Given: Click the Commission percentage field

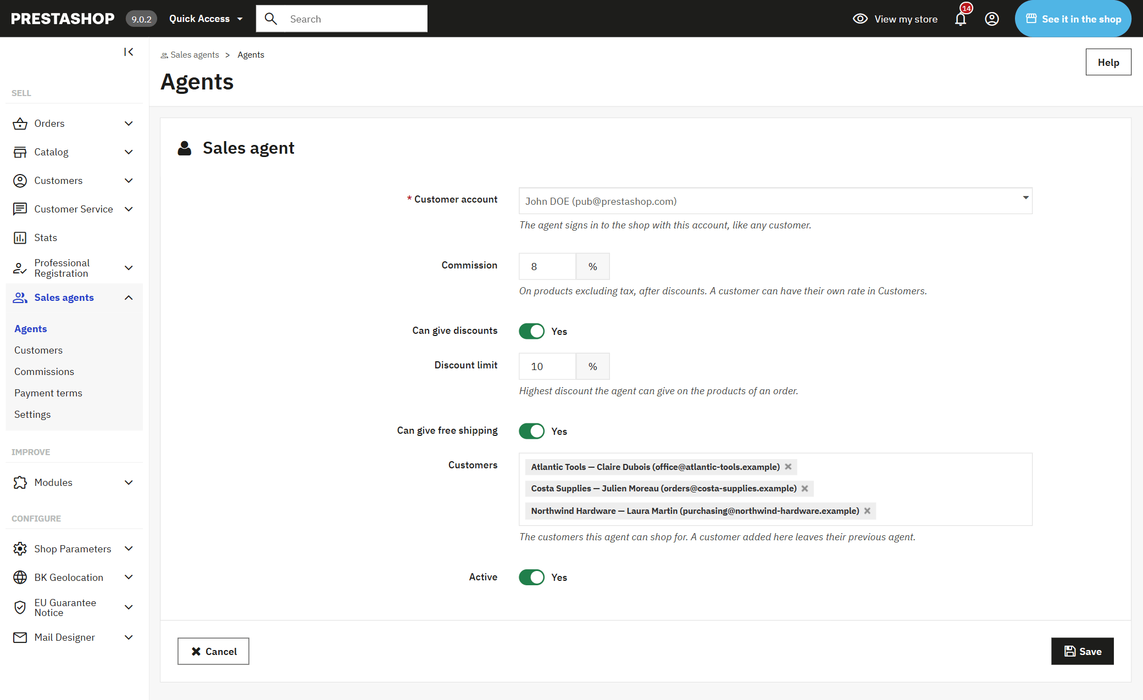Looking at the screenshot, I should click(x=547, y=266).
